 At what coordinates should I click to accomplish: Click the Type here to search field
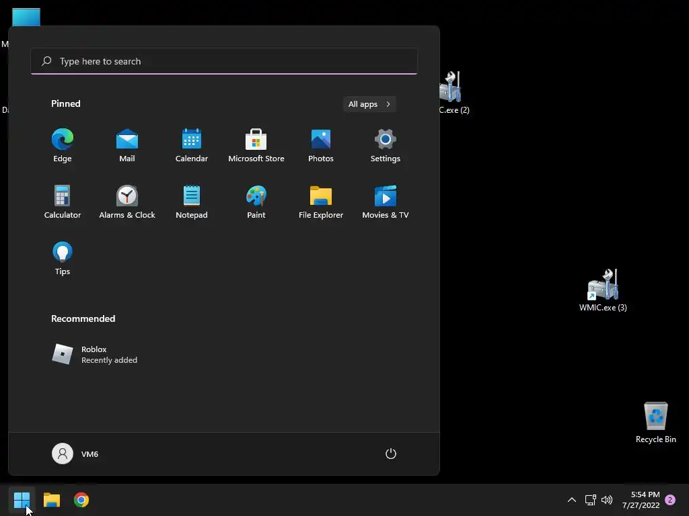tap(224, 61)
